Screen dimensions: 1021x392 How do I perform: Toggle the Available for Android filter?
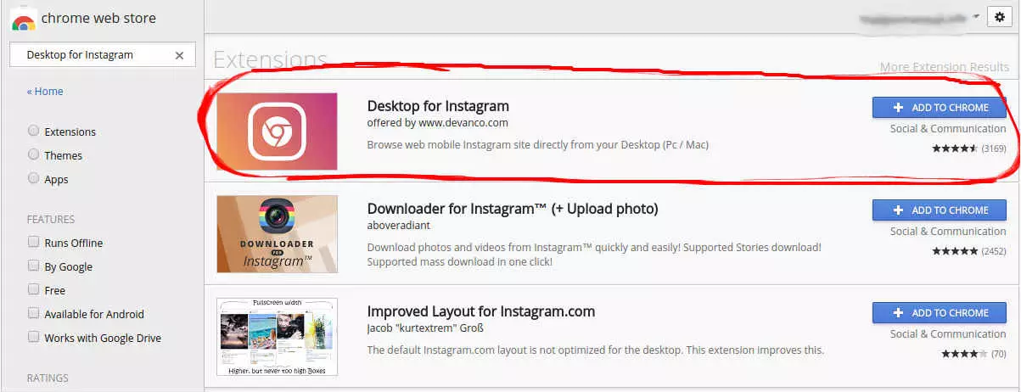[x=34, y=314]
